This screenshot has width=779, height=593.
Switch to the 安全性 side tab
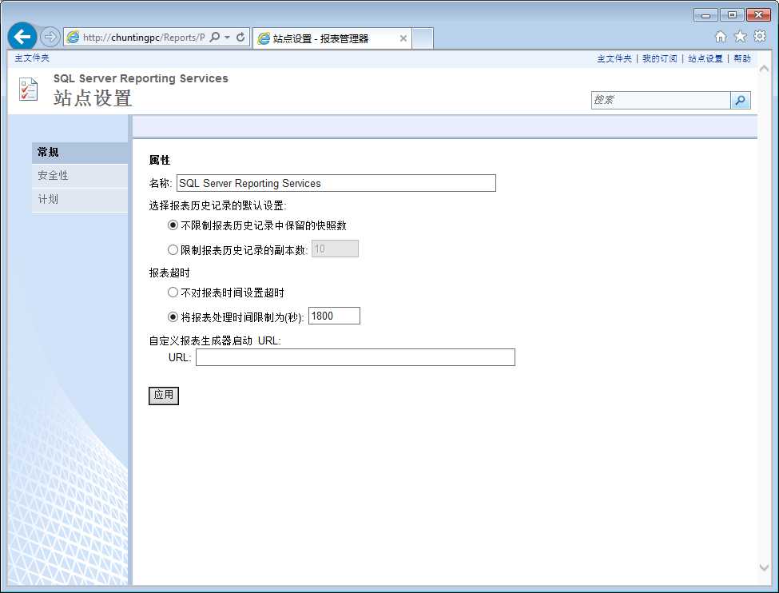(80, 176)
